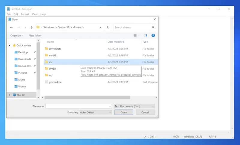Go back with the left arrow
This screenshot has width=240, height=145.
point(11,27)
